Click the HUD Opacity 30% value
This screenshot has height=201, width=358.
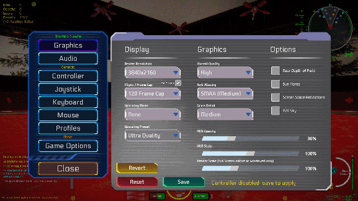coord(312,138)
